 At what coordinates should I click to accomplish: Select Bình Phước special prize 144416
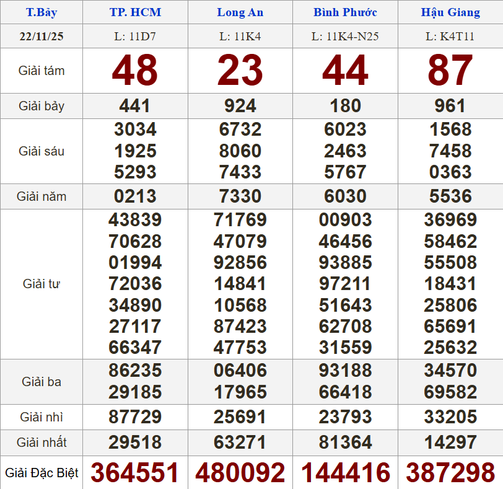coord(346,473)
